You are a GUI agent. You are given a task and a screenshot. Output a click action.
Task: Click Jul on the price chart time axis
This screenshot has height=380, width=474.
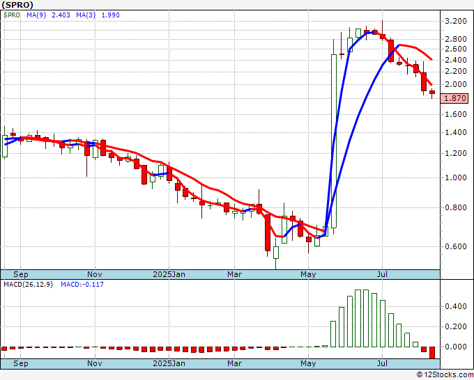point(383,274)
